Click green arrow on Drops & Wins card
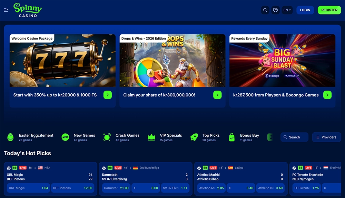Image resolution: width=345 pixels, height=198 pixels. click(x=217, y=95)
